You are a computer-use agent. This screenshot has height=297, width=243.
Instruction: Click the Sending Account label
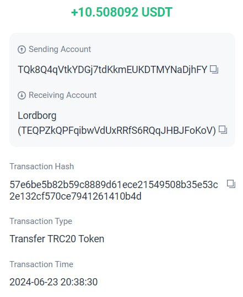coord(60,49)
